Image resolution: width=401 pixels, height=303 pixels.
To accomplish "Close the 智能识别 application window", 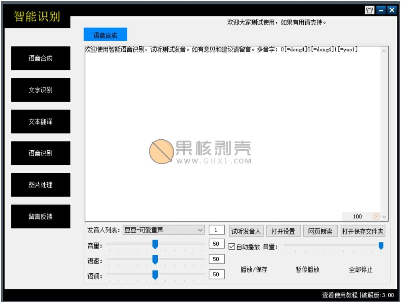I will pyautogui.click(x=392, y=11).
